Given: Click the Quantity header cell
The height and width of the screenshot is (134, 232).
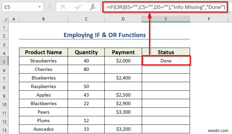Looking at the screenshot, I should [86, 52].
